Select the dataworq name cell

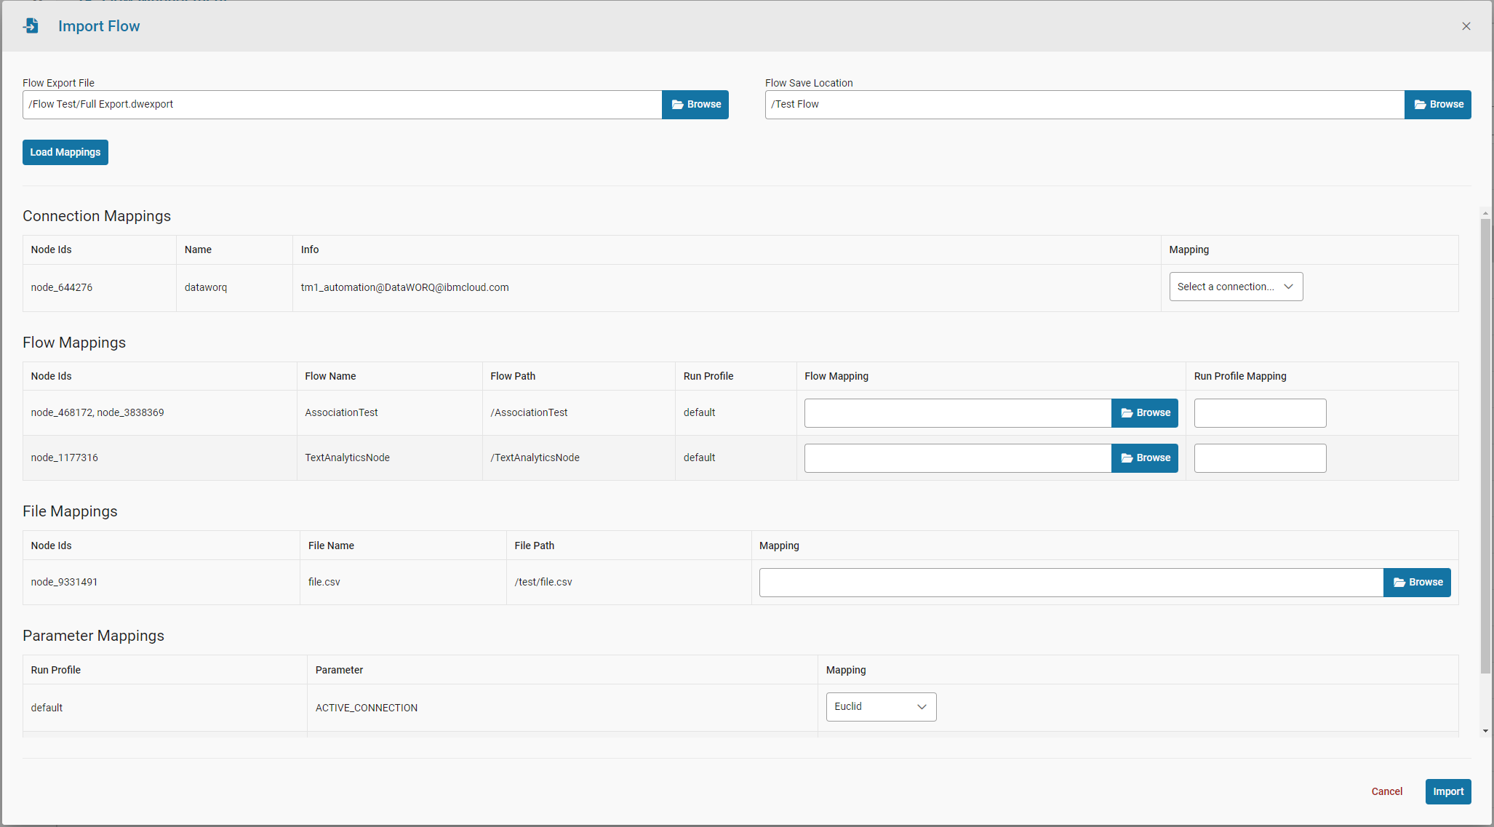(x=234, y=288)
